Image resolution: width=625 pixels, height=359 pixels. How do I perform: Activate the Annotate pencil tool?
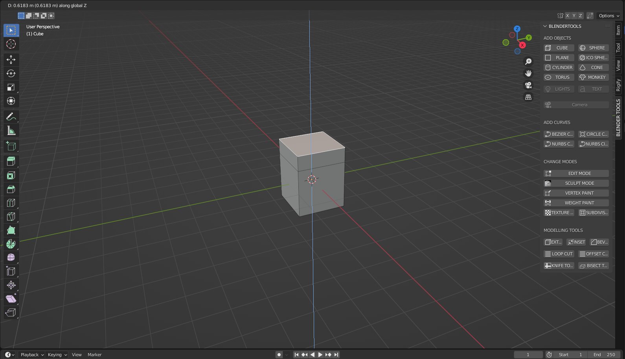(x=11, y=117)
